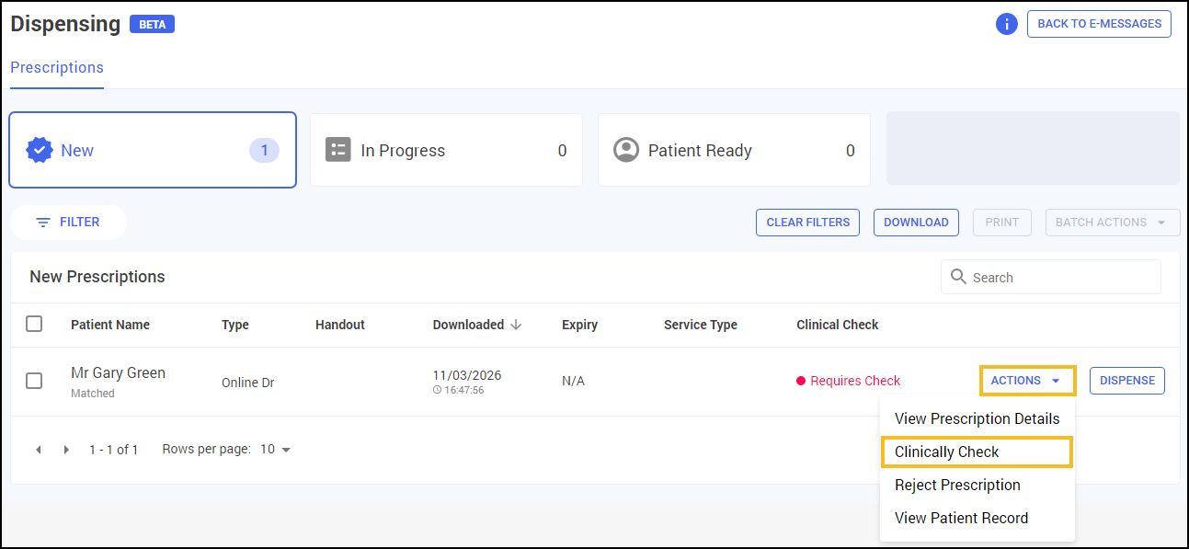Click the blue information icon
Screen dimensions: 1189x549
coord(1007,24)
